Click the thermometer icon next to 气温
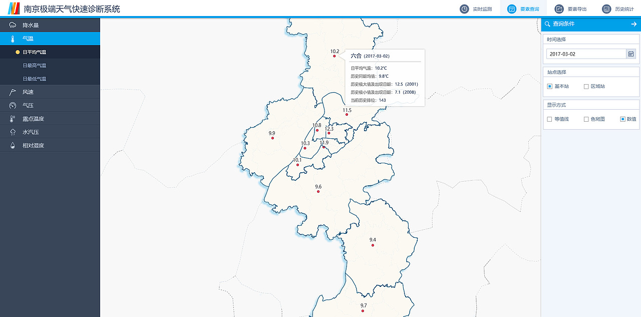The width and height of the screenshot is (641, 317). point(13,39)
